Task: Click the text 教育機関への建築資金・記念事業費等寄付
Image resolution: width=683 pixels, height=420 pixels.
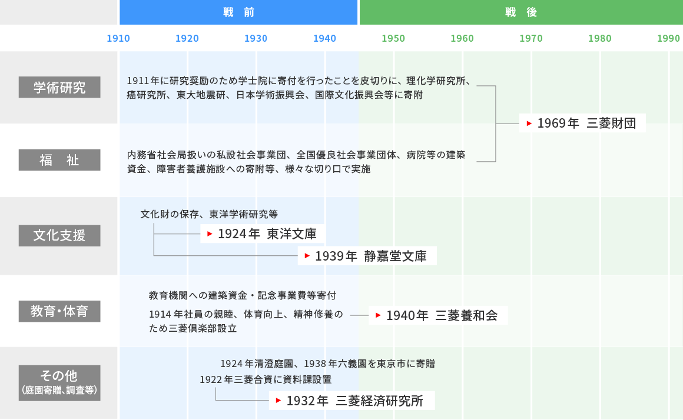Action: pos(243,295)
